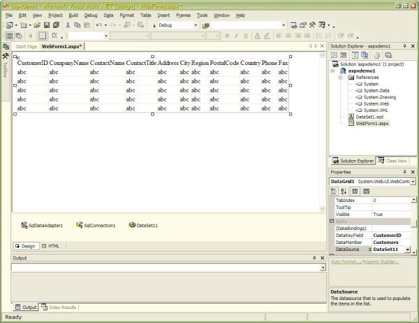Click View Code icon in Solution Explorer
Viewport: 419px width, 323px height.
click(334, 55)
